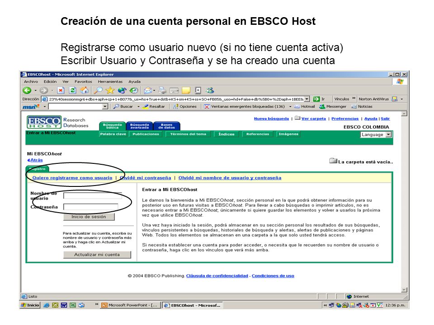This screenshot has height=325, width=434.
Task: Open the Search magnifier icon in toolbar
Action: 98,90
